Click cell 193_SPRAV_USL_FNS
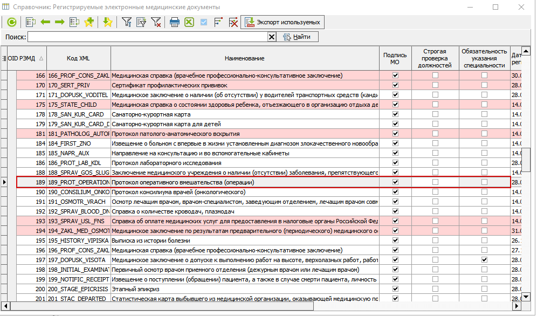The image size is (537, 316). click(x=78, y=221)
